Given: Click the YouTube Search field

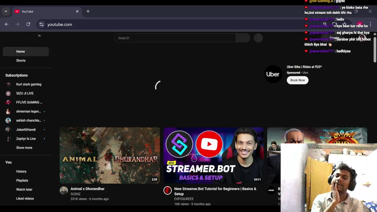Looking at the screenshot, I should tap(175, 38).
